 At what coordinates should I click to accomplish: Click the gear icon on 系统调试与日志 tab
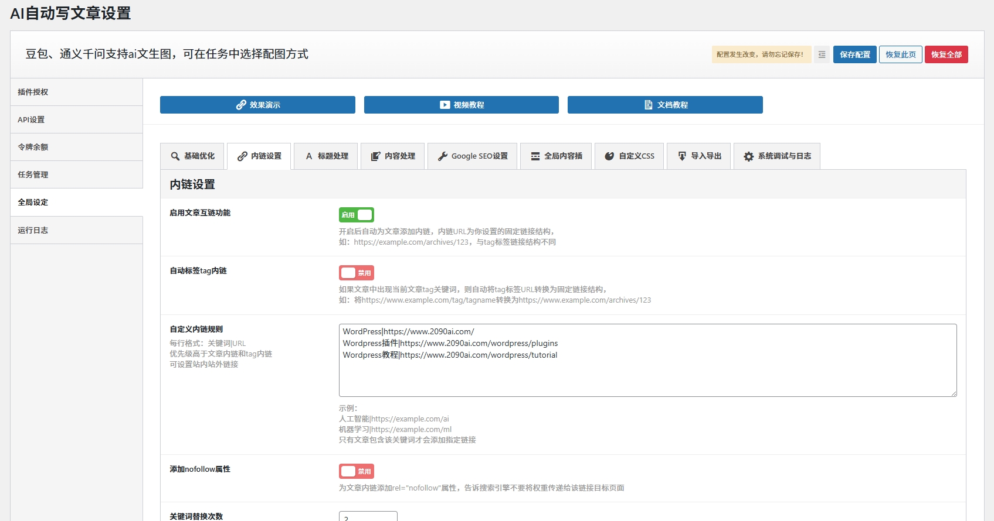tap(749, 156)
